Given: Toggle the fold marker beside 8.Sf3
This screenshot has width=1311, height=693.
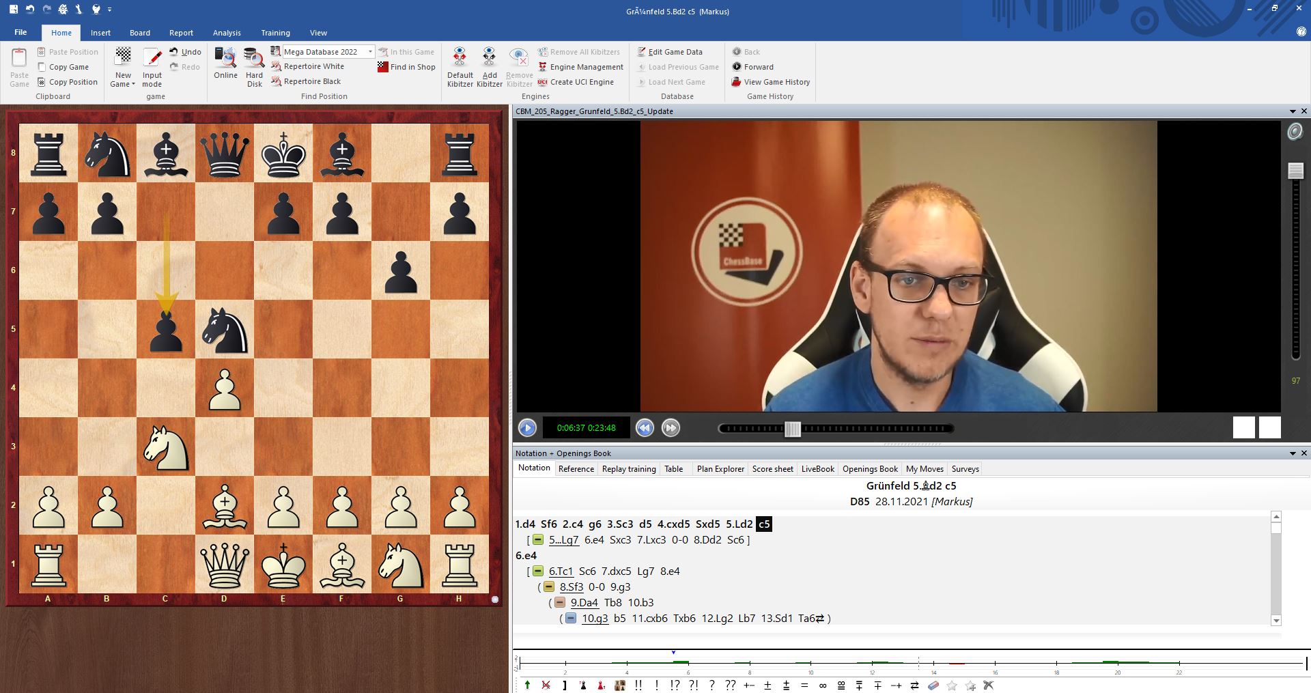Looking at the screenshot, I should (x=549, y=587).
